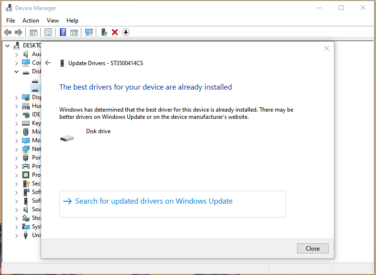Click the heading about best drivers already installed
Screen dimensions: 376x275
[145, 87]
